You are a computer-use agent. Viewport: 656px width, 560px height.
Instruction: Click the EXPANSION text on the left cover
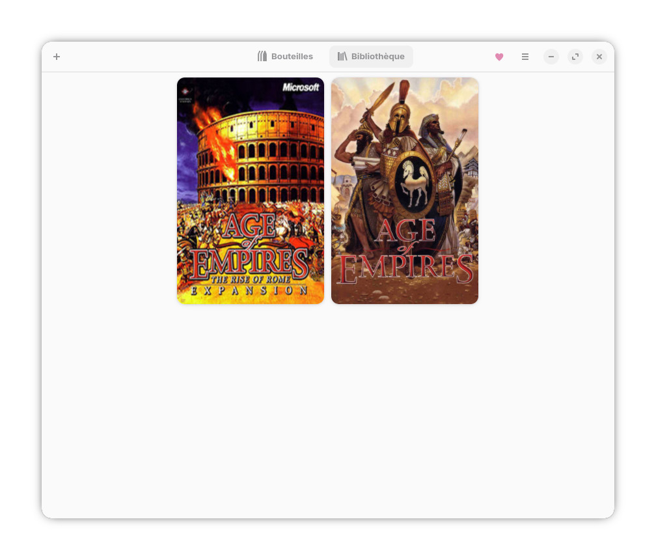point(250,291)
